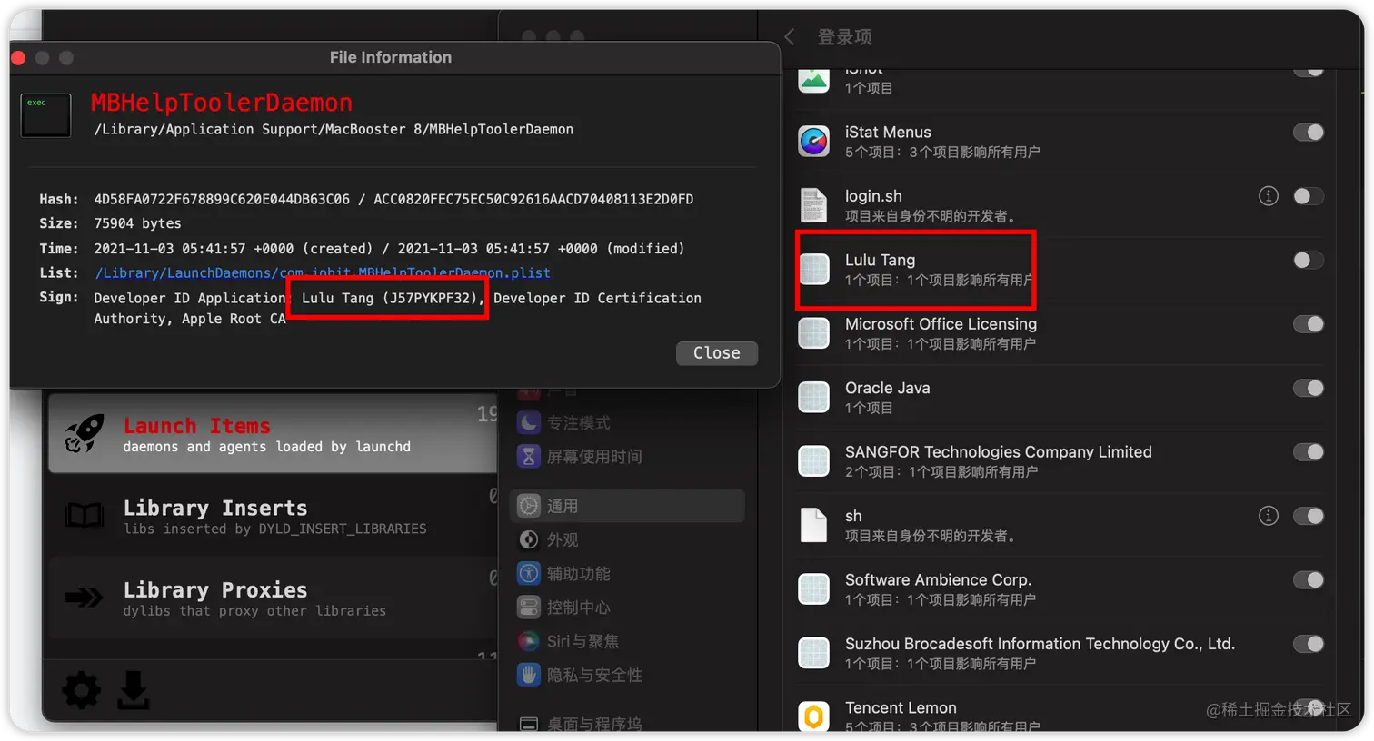This screenshot has height=741, width=1374.
Task: Toggle the Suzhou Brocadesoft switch
Action: [x=1309, y=644]
